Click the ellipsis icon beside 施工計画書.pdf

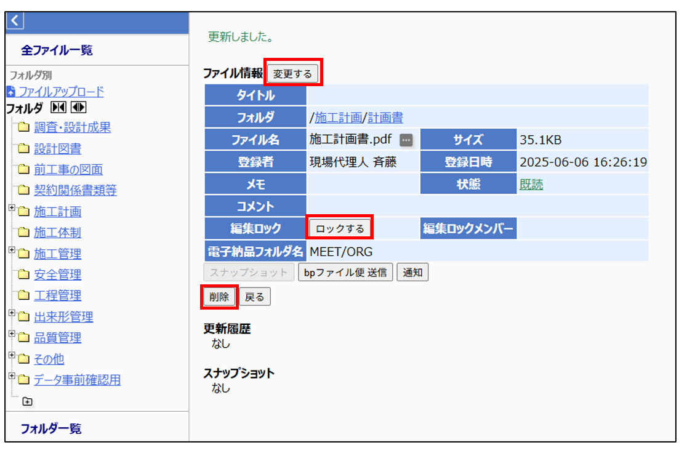(406, 140)
